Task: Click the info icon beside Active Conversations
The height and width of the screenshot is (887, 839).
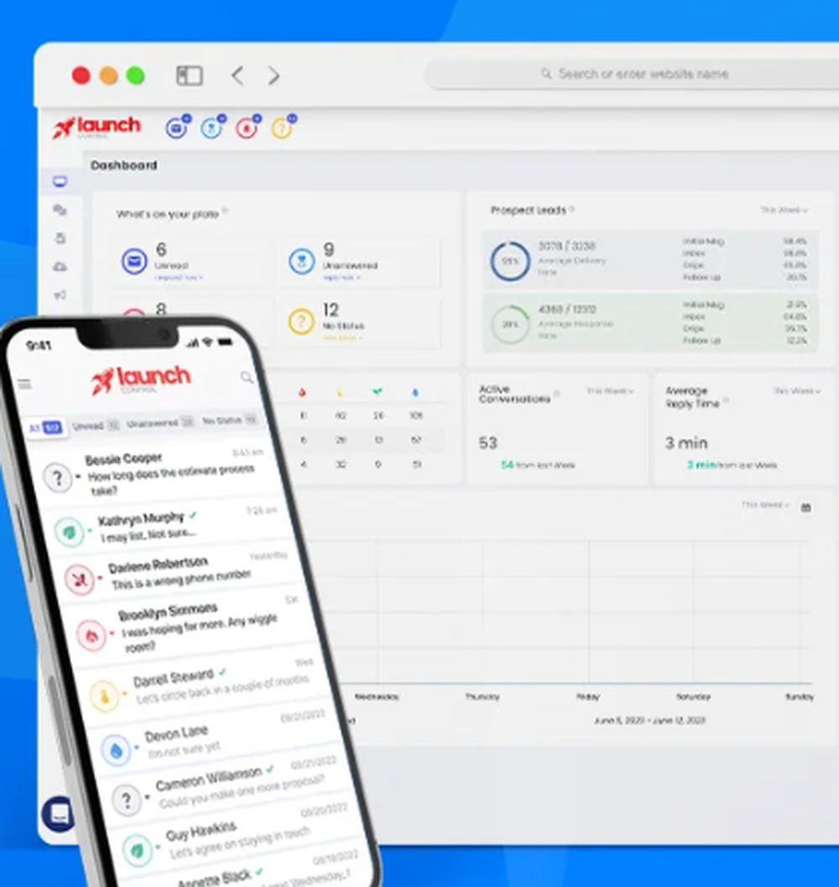Action: pos(557,394)
